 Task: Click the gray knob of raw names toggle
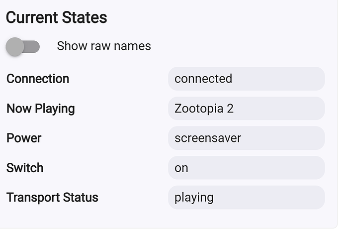[x=15, y=47]
